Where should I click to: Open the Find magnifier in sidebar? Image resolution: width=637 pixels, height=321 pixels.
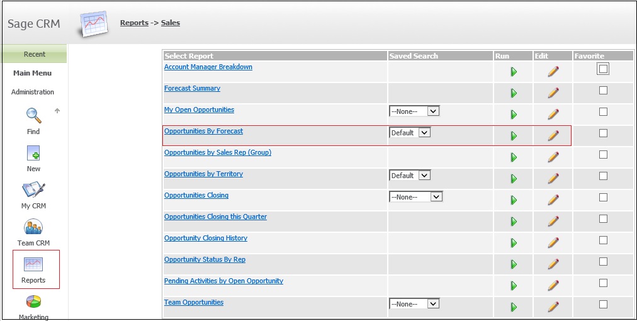coord(33,115)
